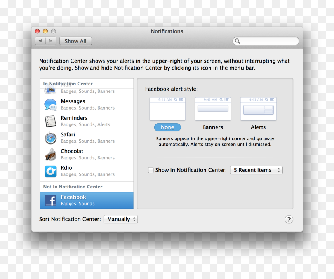Screen dimensions: 334x279
Task: Click the Banners style preview thumbnail
Action: coord(213,109)
